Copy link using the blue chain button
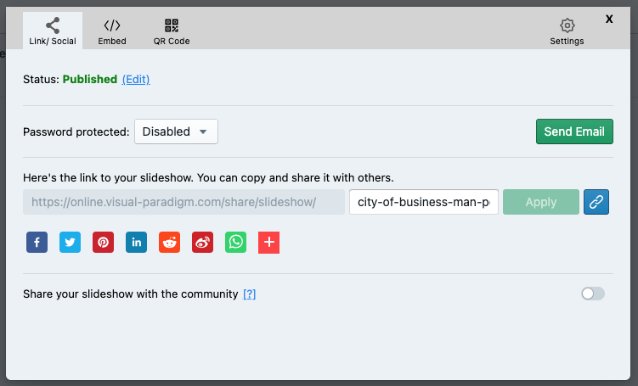638x386 pixels. tap(596, 202)
